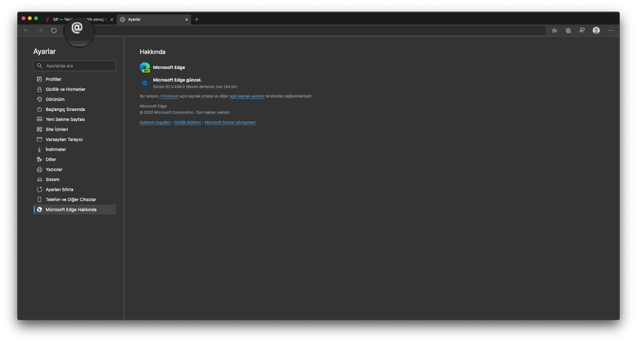Go back using the back arrow
637x343 pixels.
pyautogui.click(x=26, y=31)
